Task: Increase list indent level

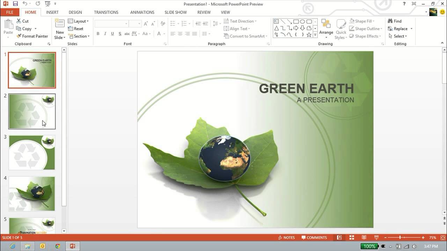Action: click(x=205, y=23)
